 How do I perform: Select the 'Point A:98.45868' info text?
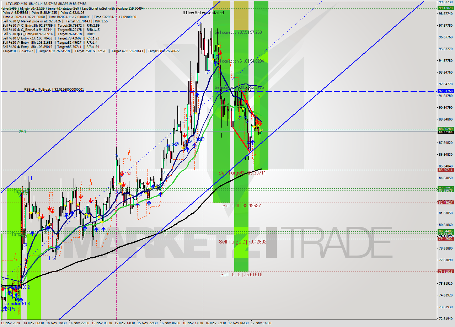pyautogui.click(x=15, y=12)
